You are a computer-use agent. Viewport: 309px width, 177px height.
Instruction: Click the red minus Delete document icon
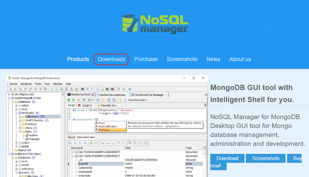(96, 143)
